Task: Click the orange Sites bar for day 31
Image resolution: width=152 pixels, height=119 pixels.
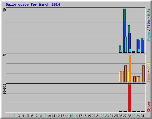Action: (x=143, y=74)
